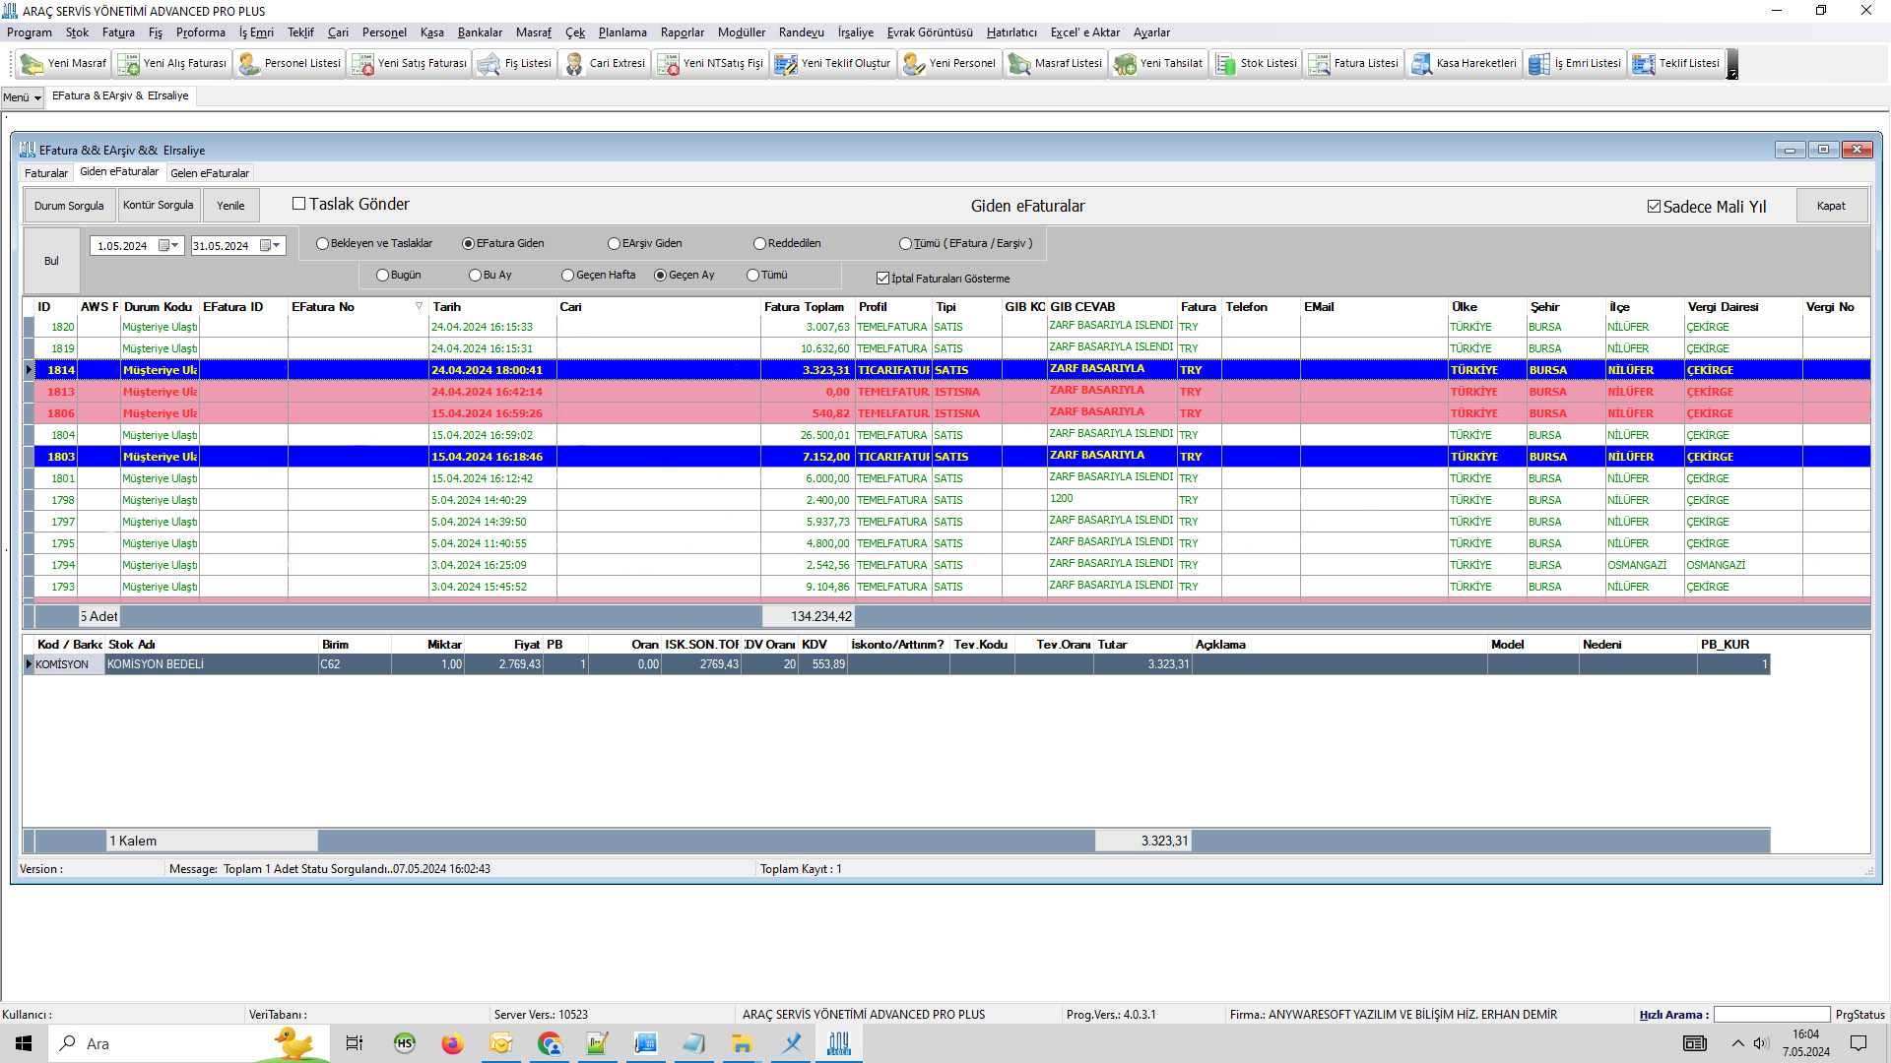This screenshot has height=1063, width=1891.
Task: Start a Yeni Satış Faturası
Action: 410,64
